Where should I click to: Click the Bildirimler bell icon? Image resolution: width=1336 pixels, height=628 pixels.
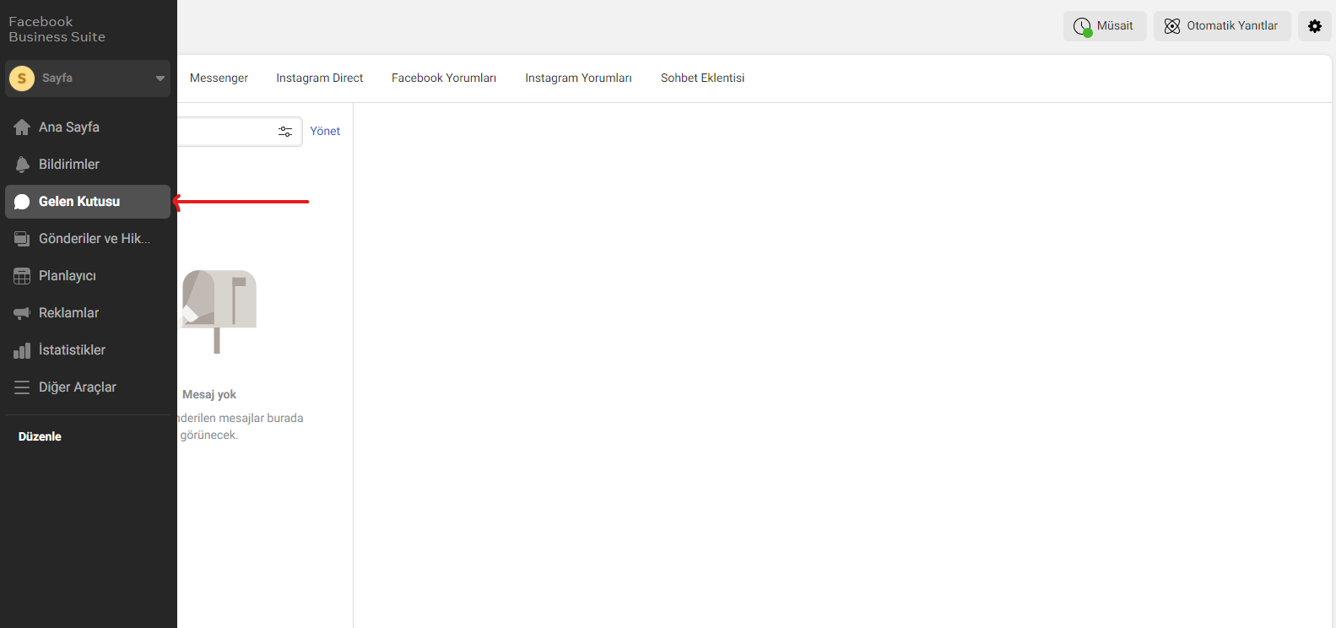22,165
